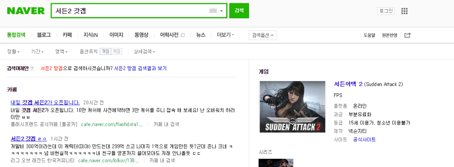Open the on-screen keyboard icon in search box
The width and height of the screenshot is (454, 167).
click(x=213, y=11)
